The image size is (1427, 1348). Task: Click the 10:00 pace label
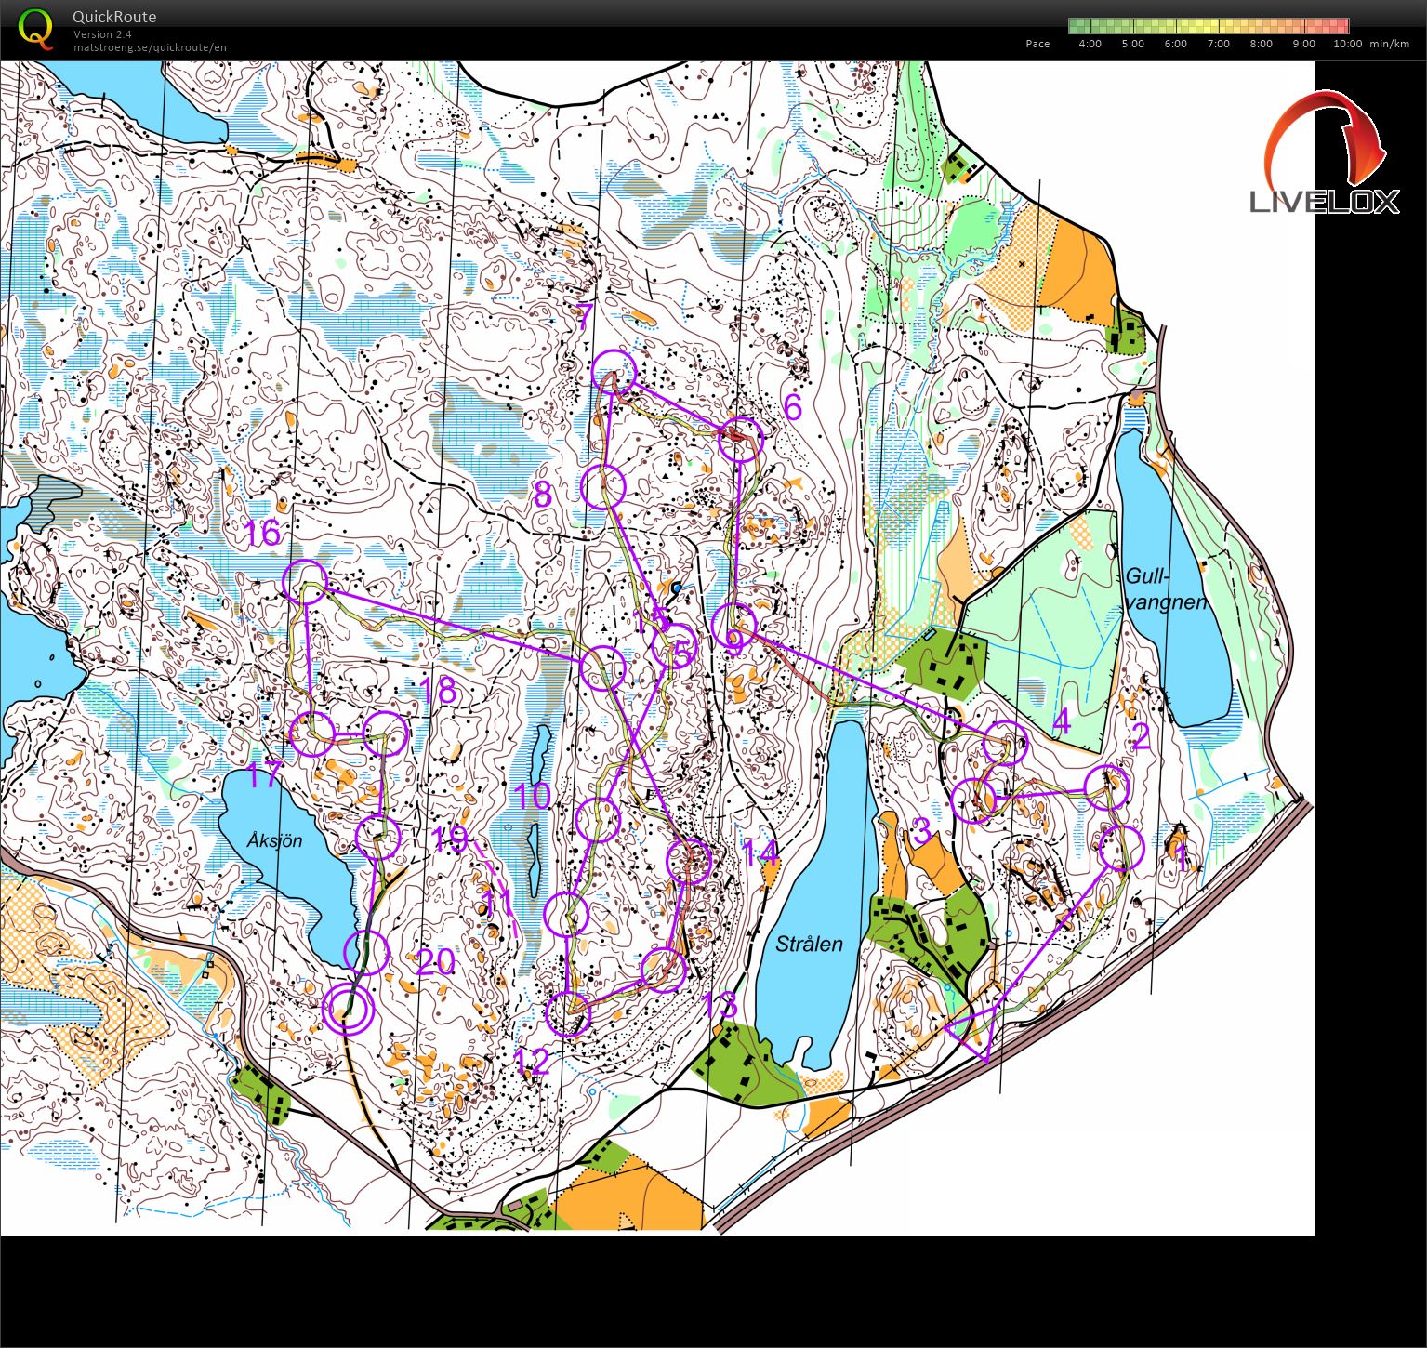pyautogui.click(x=1347, y=44)
